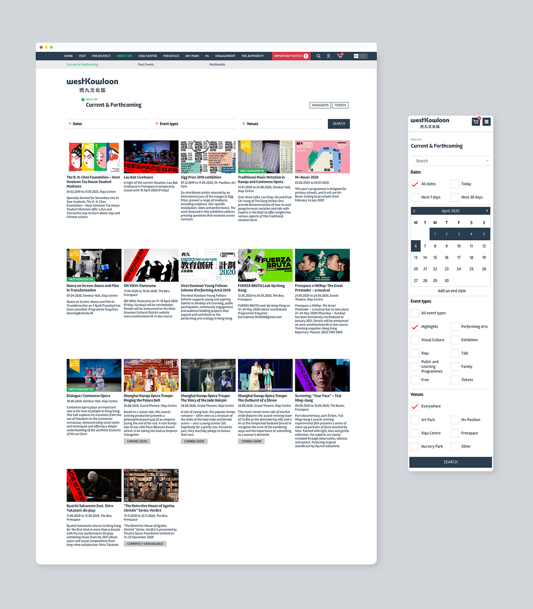Click the West Kowloon logo on desktop page
The height and width of the screenshot is (609, 533).
pos(92,85)
